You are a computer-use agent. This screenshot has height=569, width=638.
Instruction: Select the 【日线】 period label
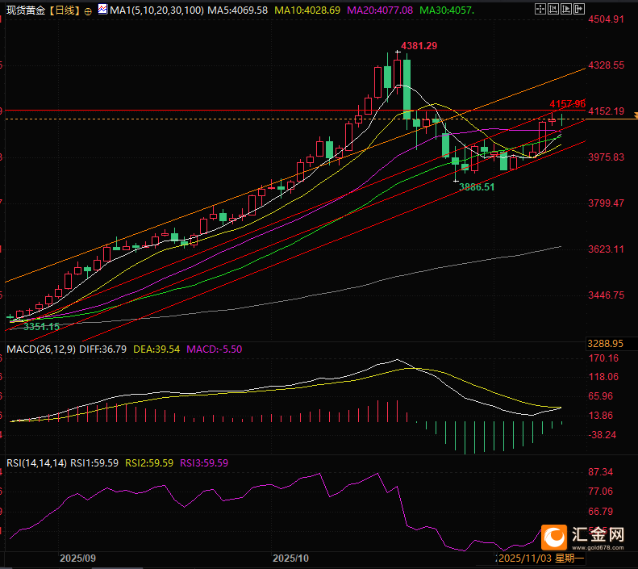click(65, 10)
